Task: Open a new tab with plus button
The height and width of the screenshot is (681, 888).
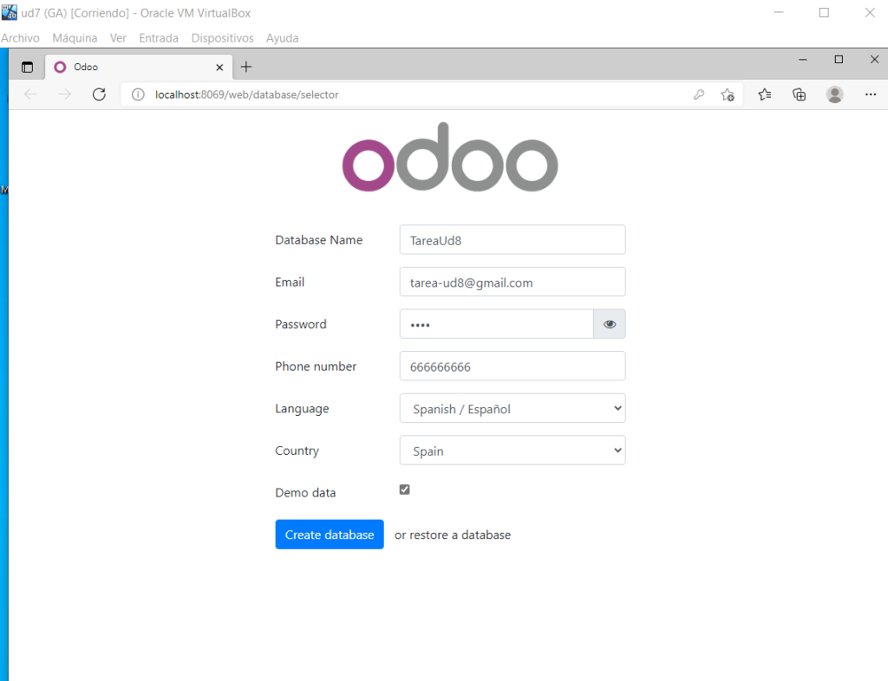Action: (246, 67)
